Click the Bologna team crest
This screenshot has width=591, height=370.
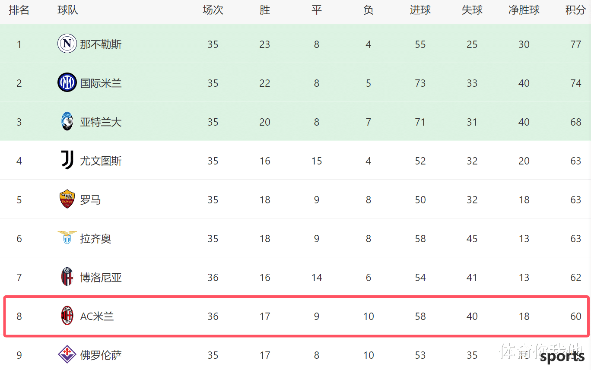[x=67, y=277]
